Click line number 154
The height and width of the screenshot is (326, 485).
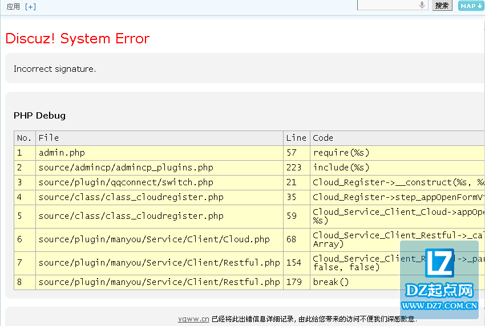click(x=296, y=263)
